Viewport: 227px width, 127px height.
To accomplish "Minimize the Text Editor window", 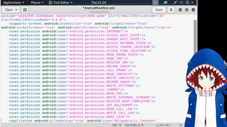I will pos(180,10).
